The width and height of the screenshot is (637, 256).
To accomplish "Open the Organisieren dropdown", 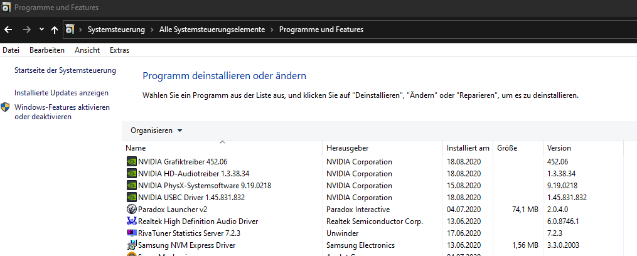I will coord(156,131).
